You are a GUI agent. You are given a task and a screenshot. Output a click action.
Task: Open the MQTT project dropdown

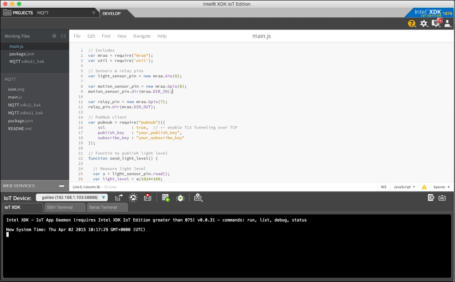click(94, 13)
